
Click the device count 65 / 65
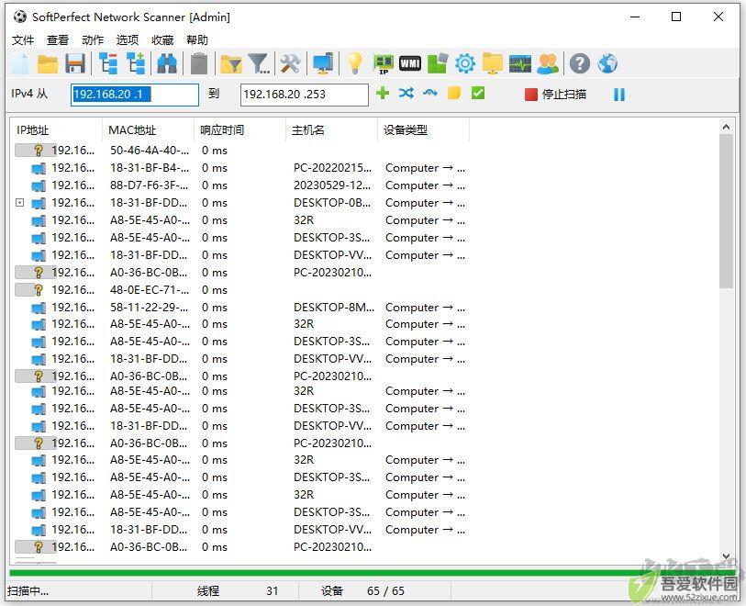(x=385, y=591)
